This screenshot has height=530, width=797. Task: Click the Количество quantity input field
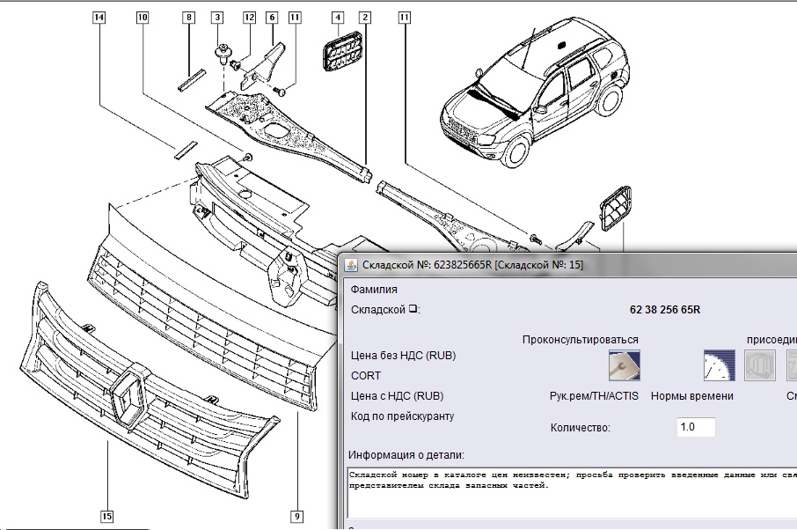tap(696, 427)
